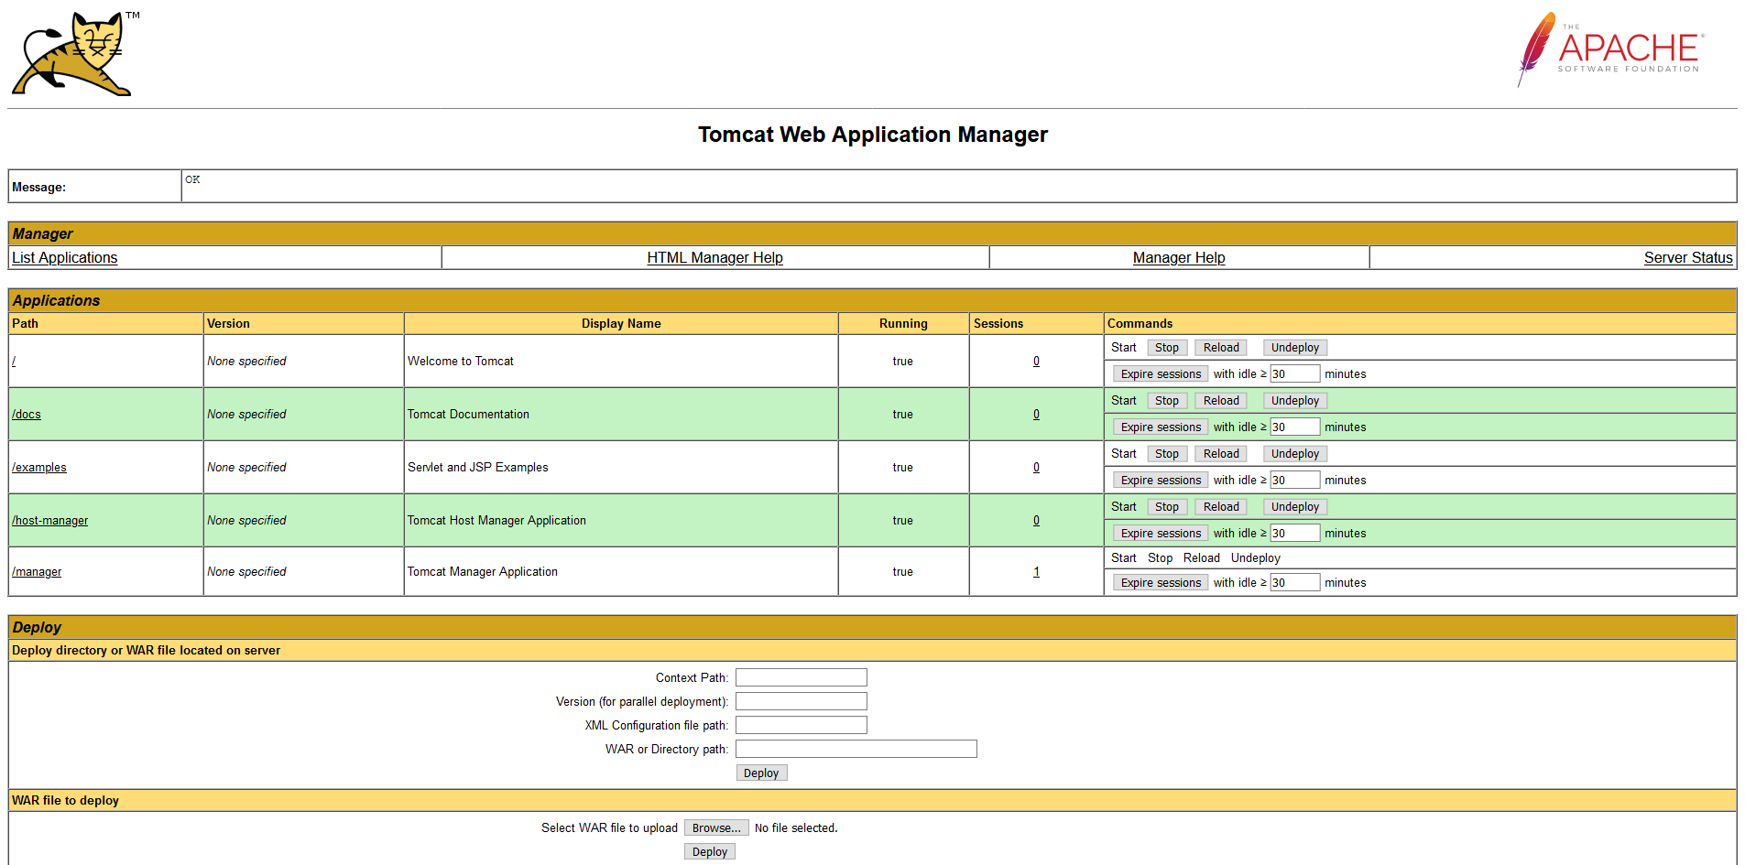
Task: Click the Tomcat cat logo
Action: (x=73, y=54)
